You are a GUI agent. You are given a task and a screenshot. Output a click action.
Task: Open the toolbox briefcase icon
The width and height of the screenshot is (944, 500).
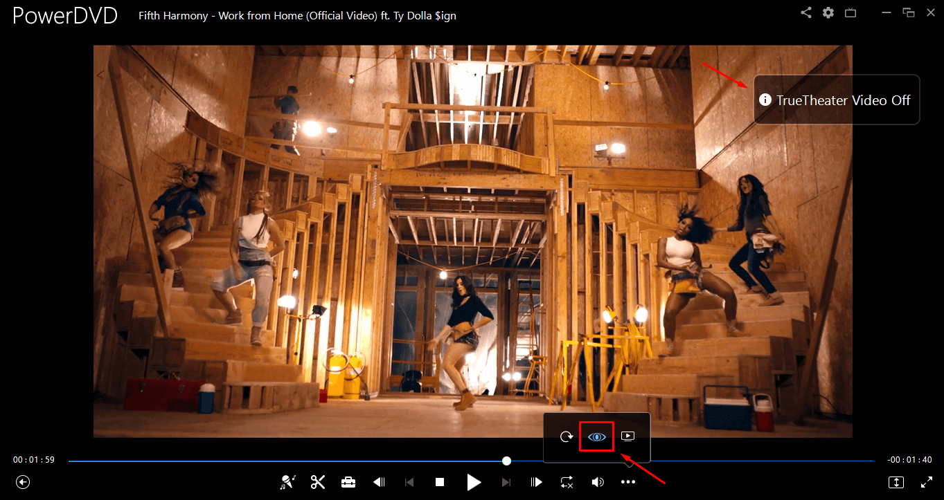tap(348, 482)
